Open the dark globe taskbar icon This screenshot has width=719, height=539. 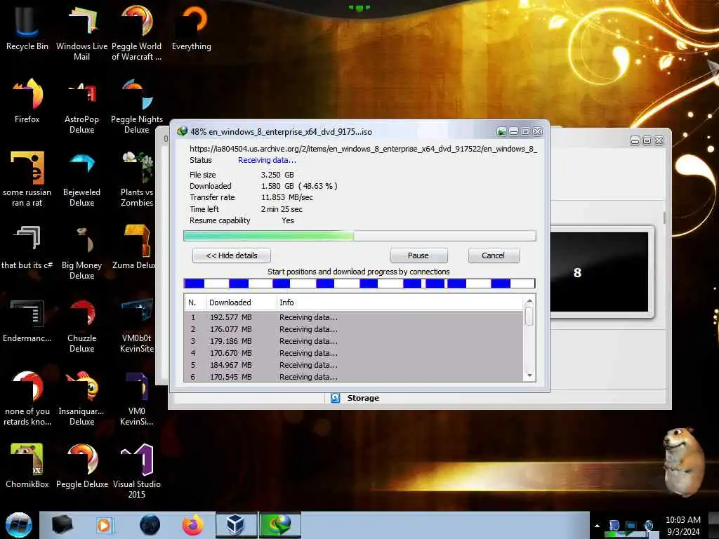(x=150, y=525)
